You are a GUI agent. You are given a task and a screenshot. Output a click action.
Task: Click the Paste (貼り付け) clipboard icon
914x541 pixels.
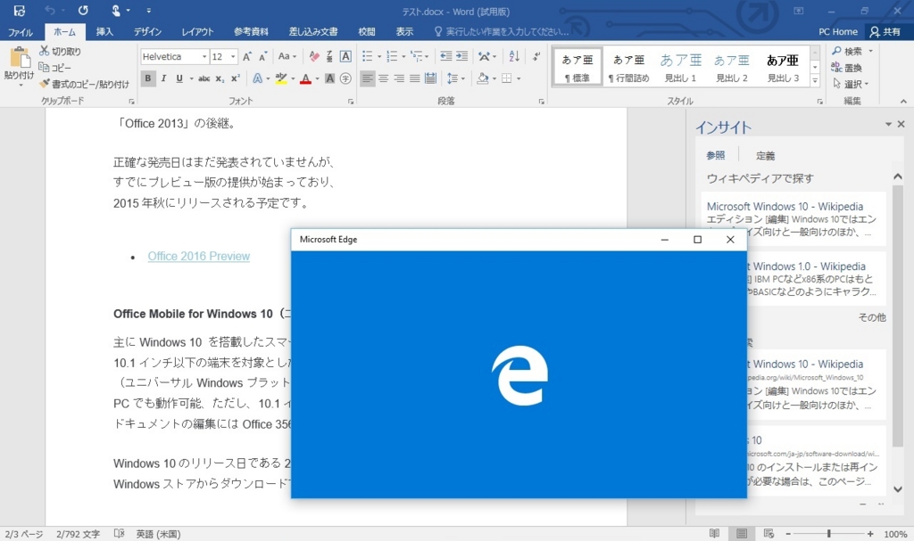coord(19,58)
